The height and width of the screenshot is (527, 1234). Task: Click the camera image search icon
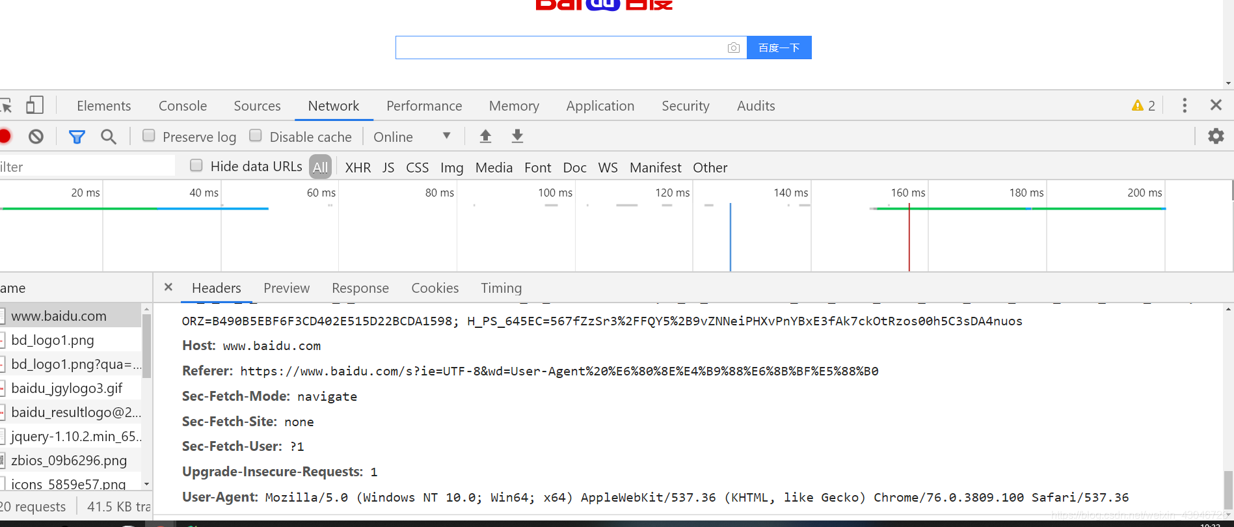click(x=733, y=47)
